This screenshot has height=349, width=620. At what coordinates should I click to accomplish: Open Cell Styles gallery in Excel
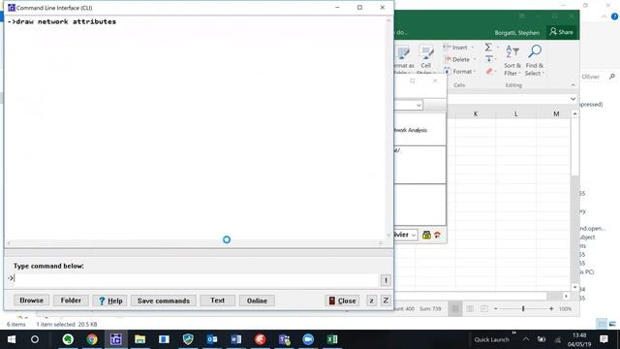click(425, 60)
